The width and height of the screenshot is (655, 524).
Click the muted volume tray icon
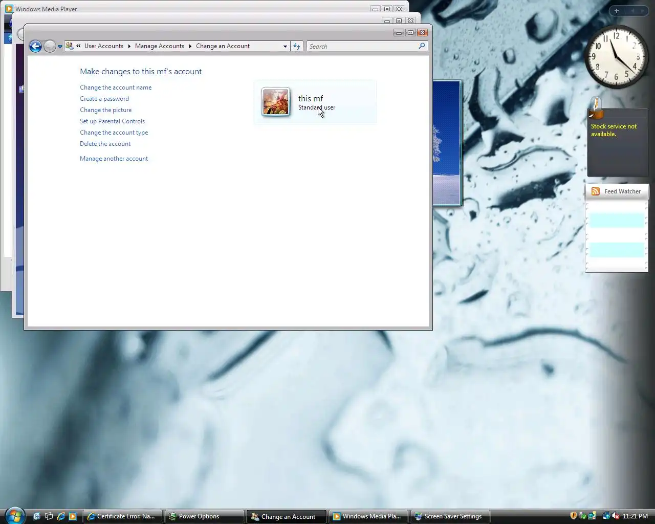point(616,516)
